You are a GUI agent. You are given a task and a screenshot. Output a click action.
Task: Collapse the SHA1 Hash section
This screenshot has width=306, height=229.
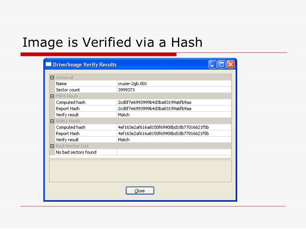click(x=52, y=121)
